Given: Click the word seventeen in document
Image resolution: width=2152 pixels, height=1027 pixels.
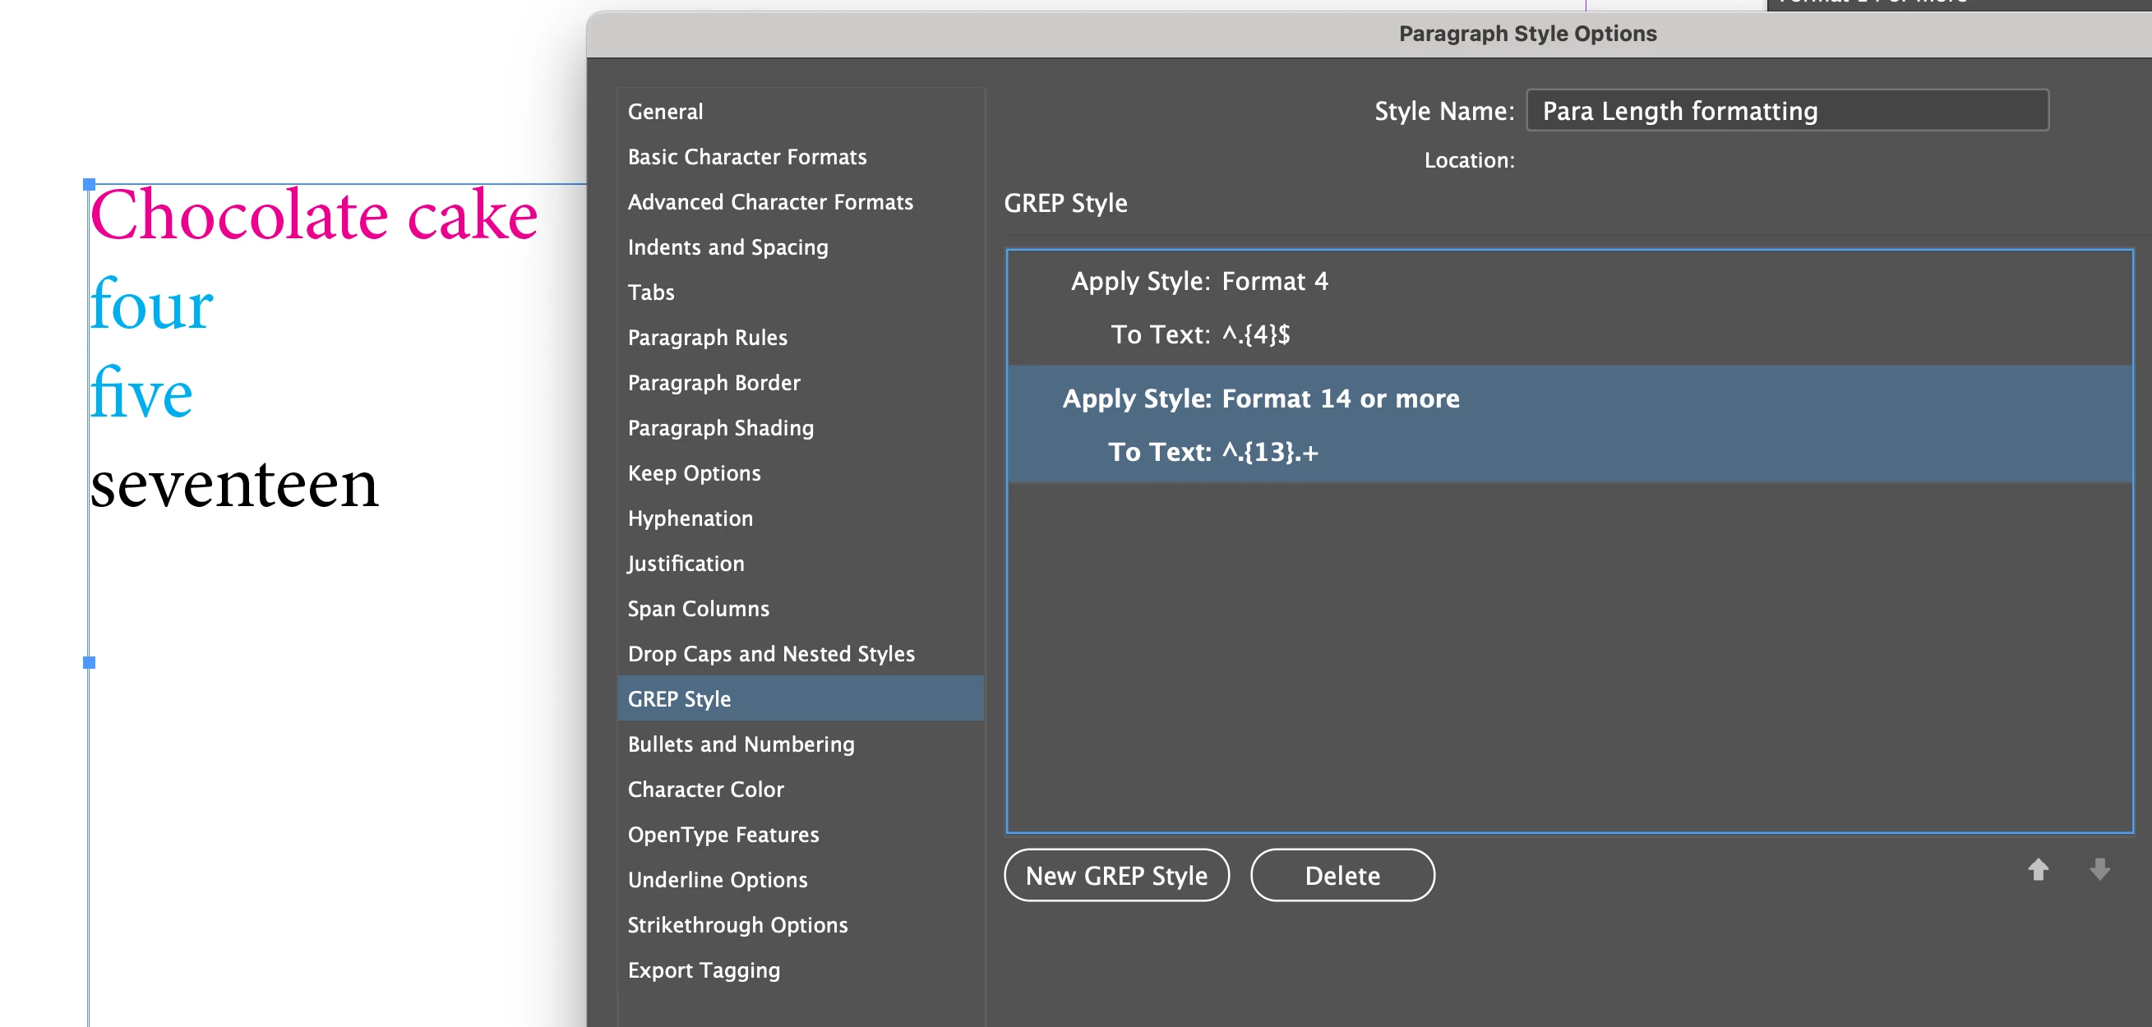Looking at the screenshot, I should tap(234, 484).
